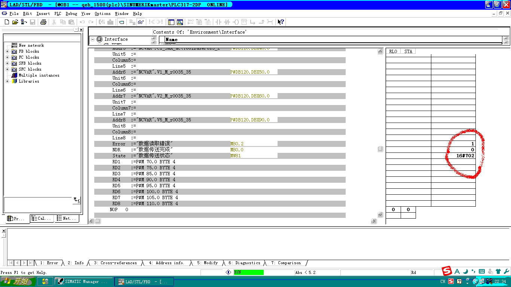Click the Open folder toolbar icon
This screenshot has width=511, height=287.
click(x=15, y=22)
